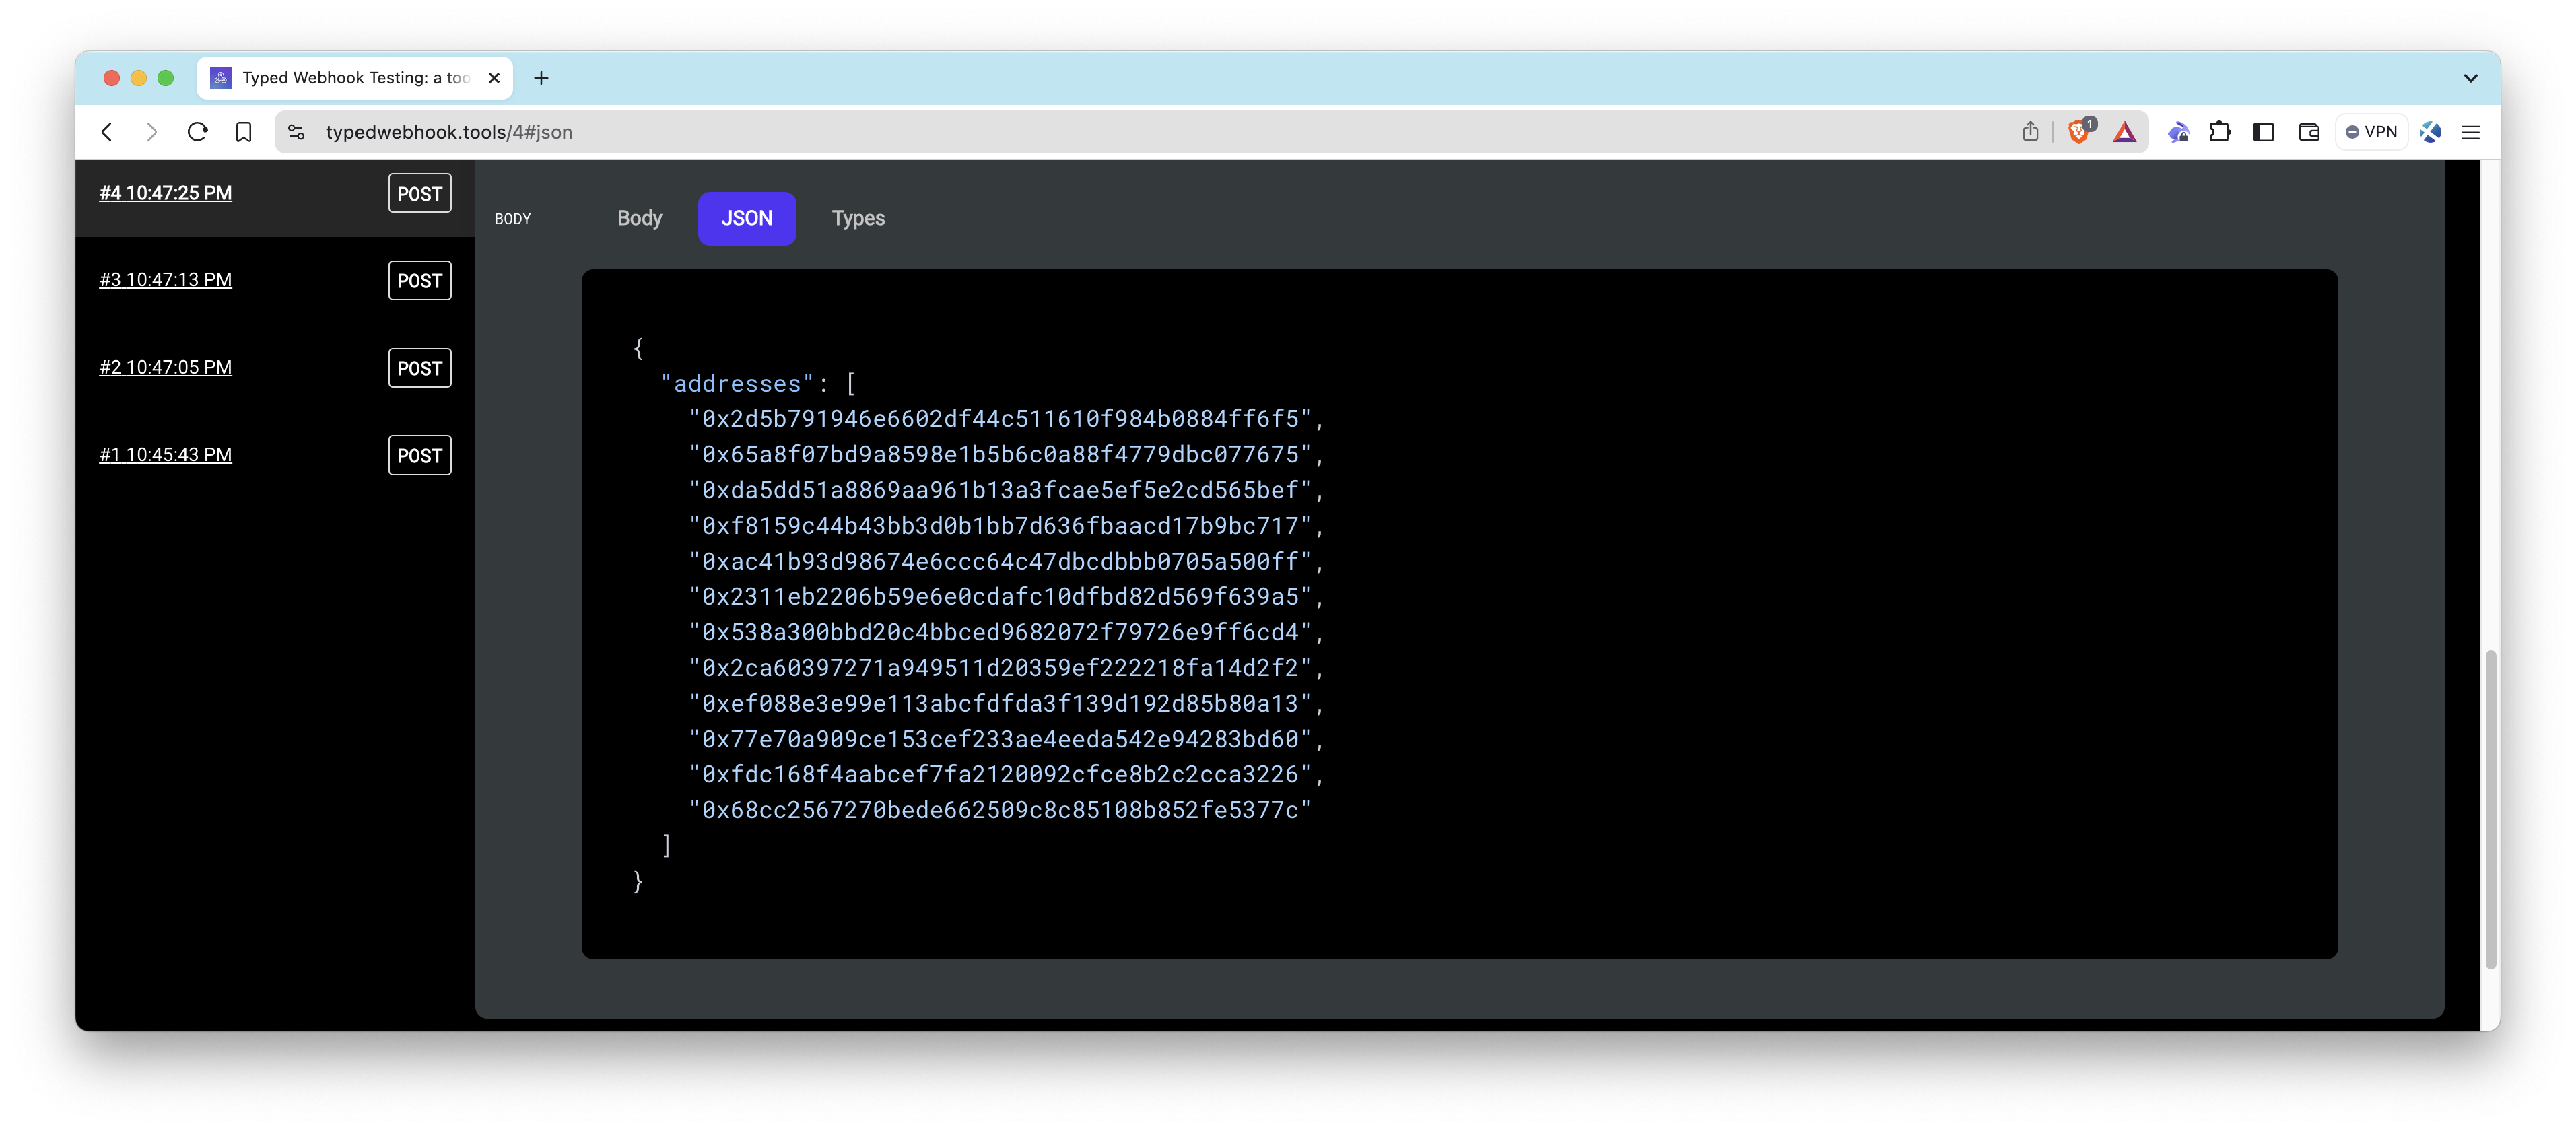The image size is (2576, 1131).
Task: Open the extensions puzzle piece menu
Action: coord(2220,132)
